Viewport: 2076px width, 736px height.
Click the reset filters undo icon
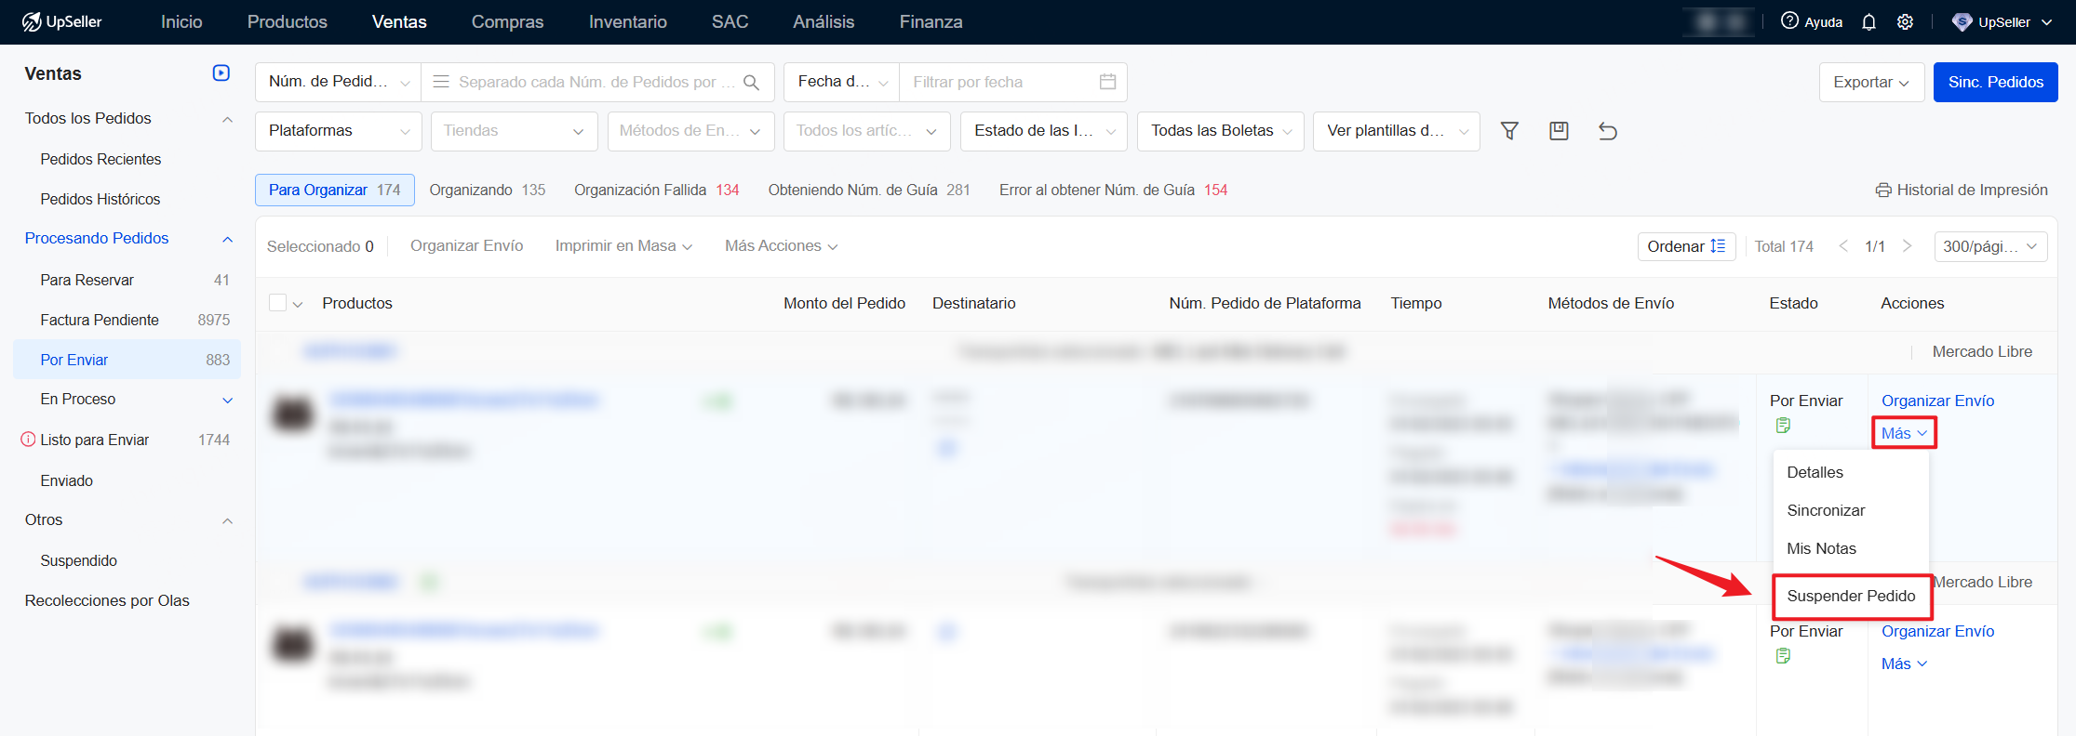point(1607,131)
